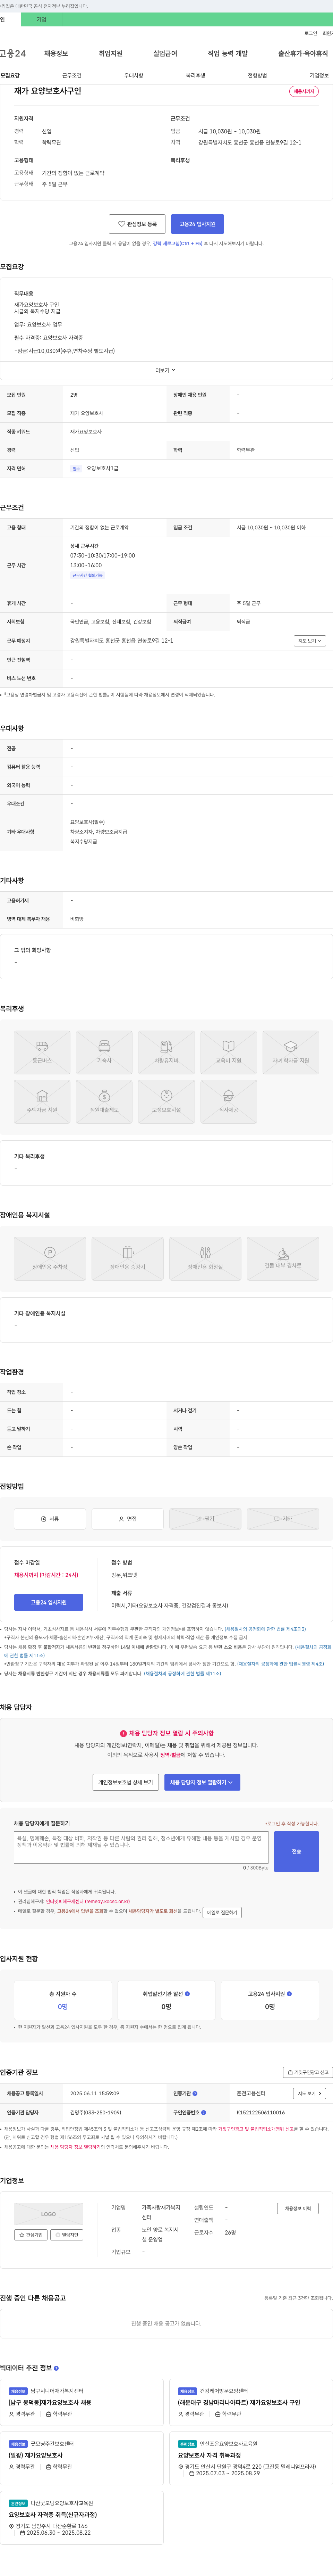Click the 모성보호시설 welfare icon
The width and height of the screenshot is (333, 2576).
point(166,1102)
